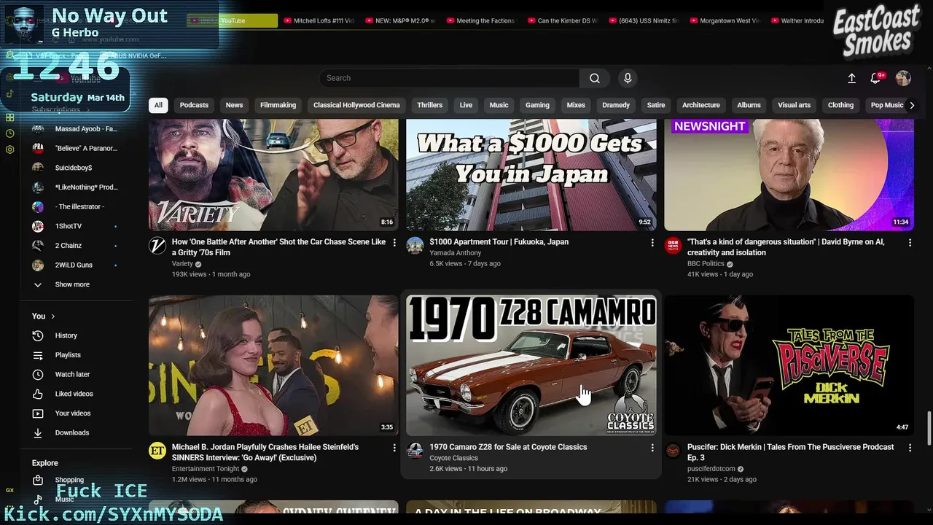The height and width of the screenshot is (525, 933).
Task: Play Tales From the Pusciverse thumbnail
Action: (789, 365)
